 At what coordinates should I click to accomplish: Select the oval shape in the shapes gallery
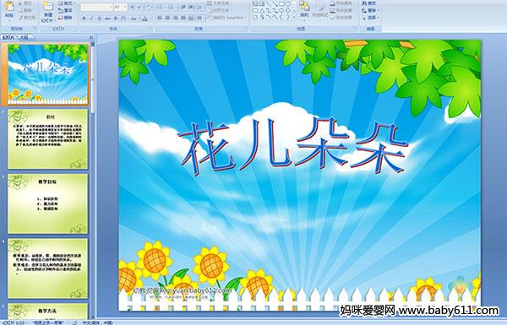click(288, 3)
